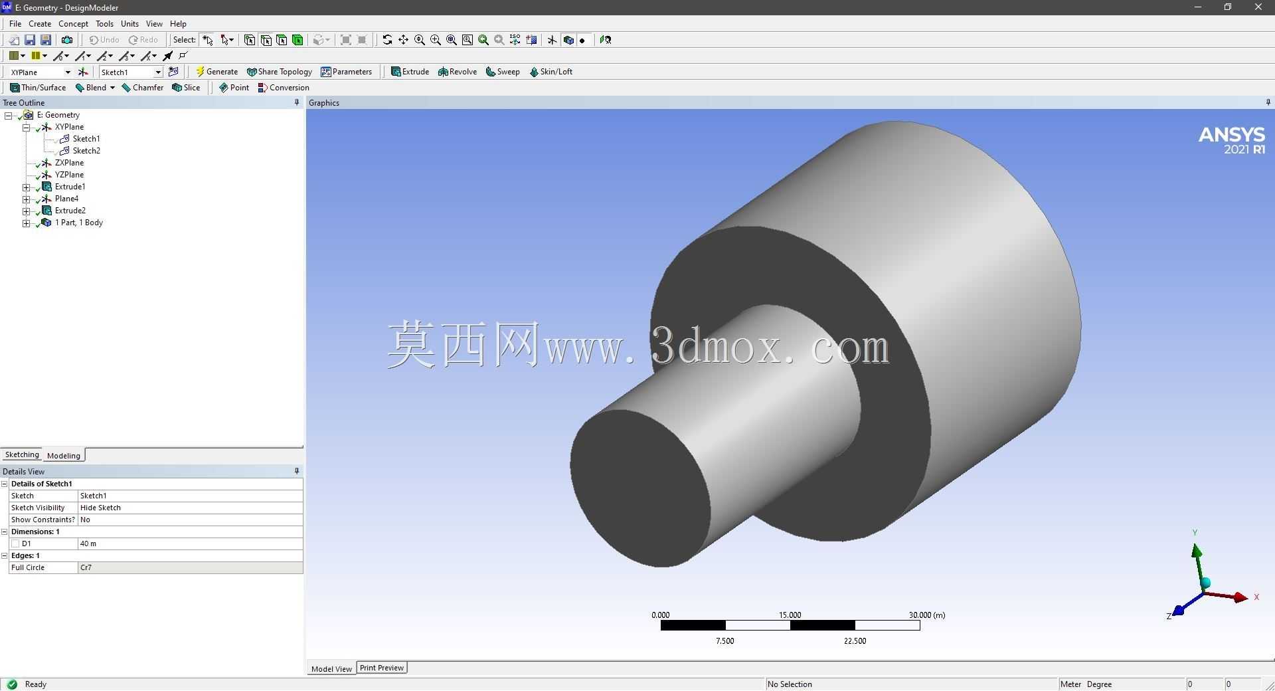Screen dimensions: 1275x691
Task: Toggle the D1 dimension parameter checkbox
Action: (x=15, y=543)
